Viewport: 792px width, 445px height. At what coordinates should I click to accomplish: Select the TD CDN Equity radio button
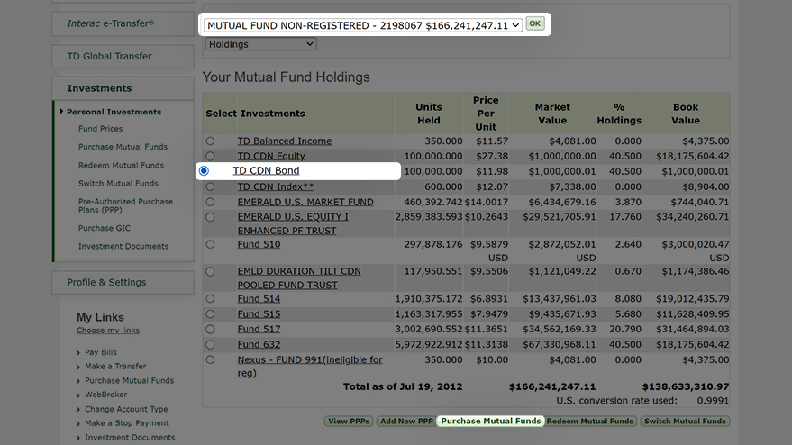(x=210, y=156)
